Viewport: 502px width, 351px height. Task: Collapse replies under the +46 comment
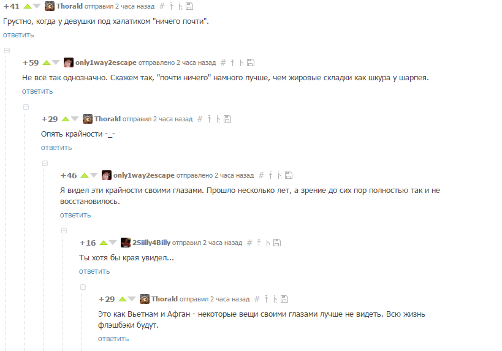point(64,231)
